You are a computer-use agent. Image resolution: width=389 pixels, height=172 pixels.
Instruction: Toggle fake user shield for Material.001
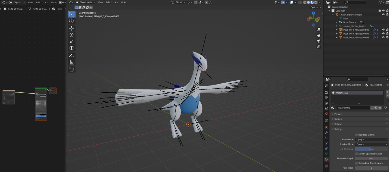tap(372, 108)
